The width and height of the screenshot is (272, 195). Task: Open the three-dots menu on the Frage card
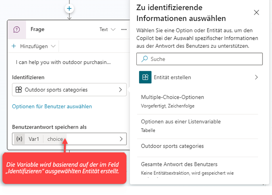point(124,29)
